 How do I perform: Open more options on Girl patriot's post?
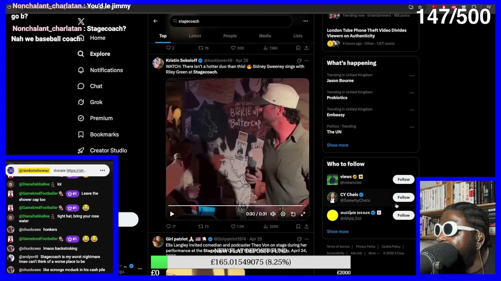coord(306,239)
